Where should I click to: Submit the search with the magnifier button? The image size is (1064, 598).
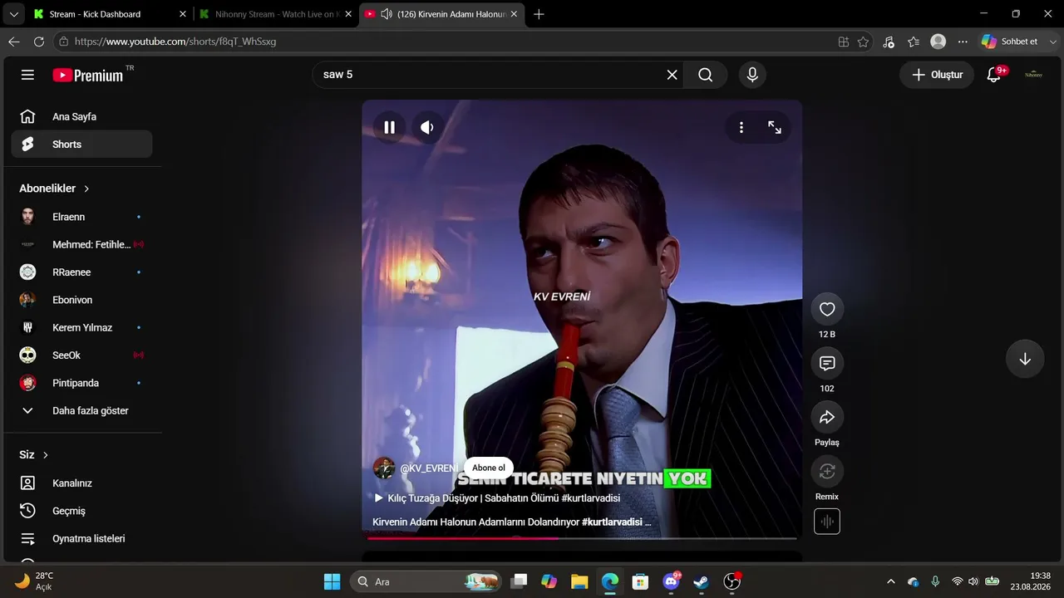706,75
